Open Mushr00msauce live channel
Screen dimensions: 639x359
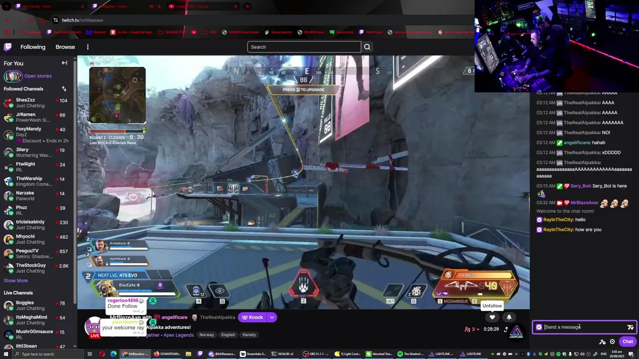click(36, 335)
